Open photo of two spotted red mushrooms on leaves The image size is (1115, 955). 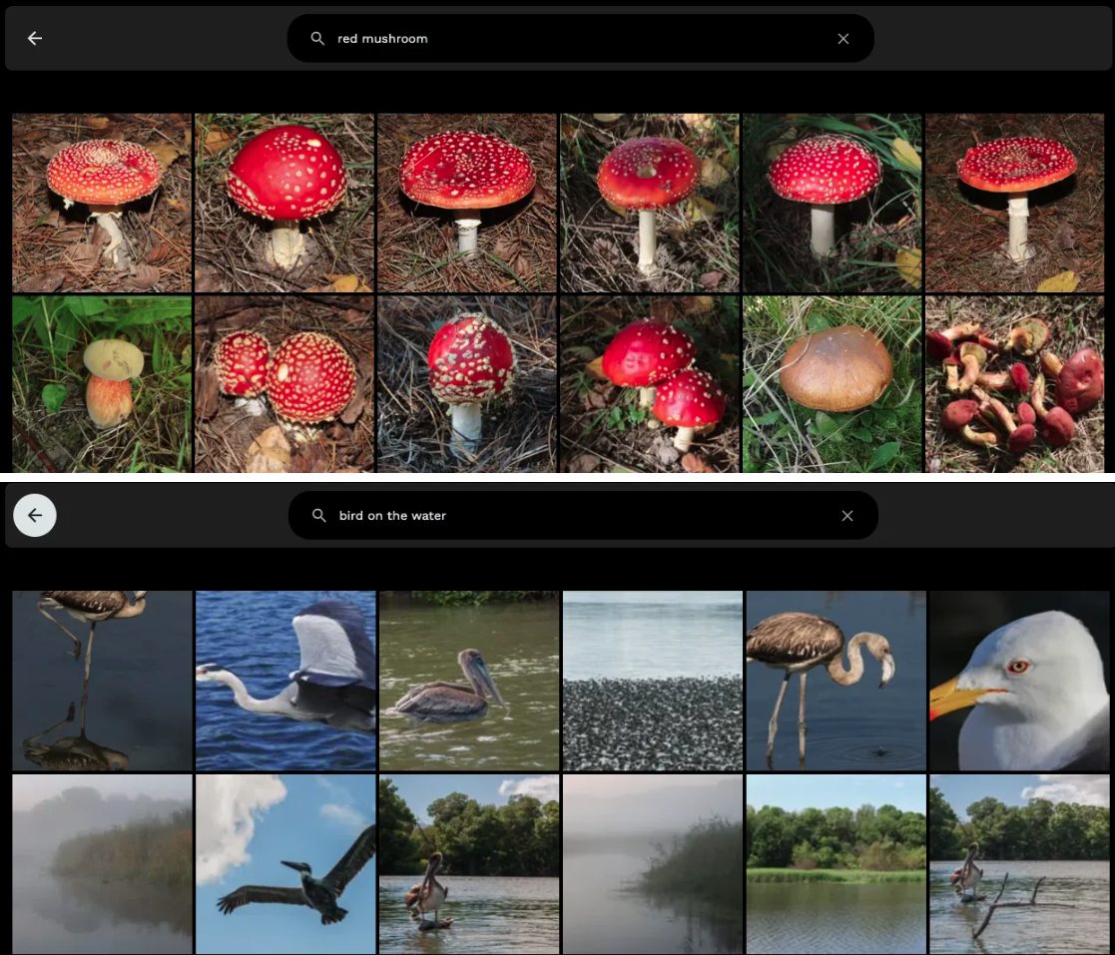pos(284,384)
